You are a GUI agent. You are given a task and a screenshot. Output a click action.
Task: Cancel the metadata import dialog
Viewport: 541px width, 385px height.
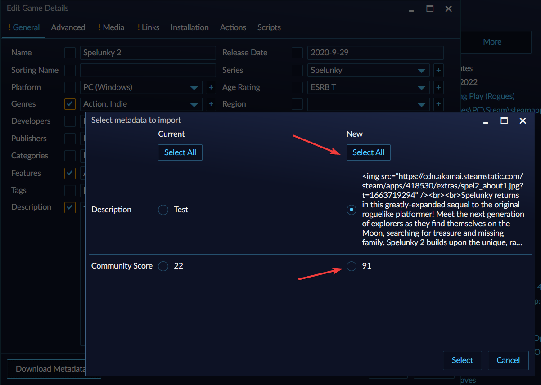pos(508,360)
